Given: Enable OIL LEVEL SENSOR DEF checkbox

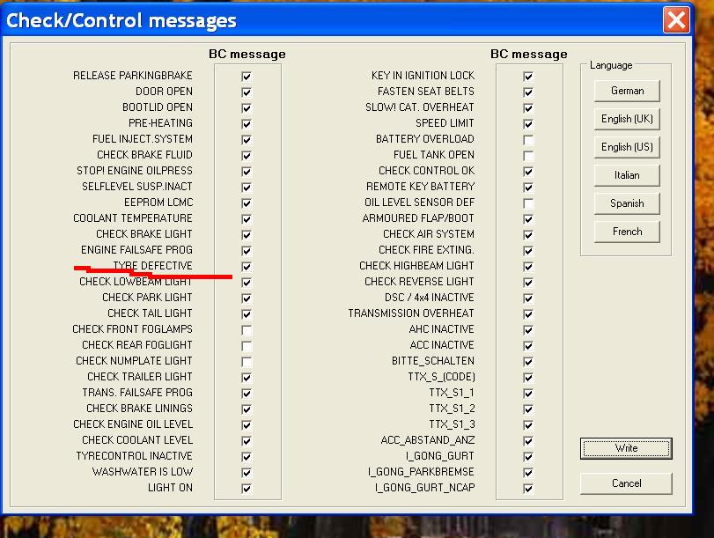Looking at the screenshot, I should coord(528,203).
